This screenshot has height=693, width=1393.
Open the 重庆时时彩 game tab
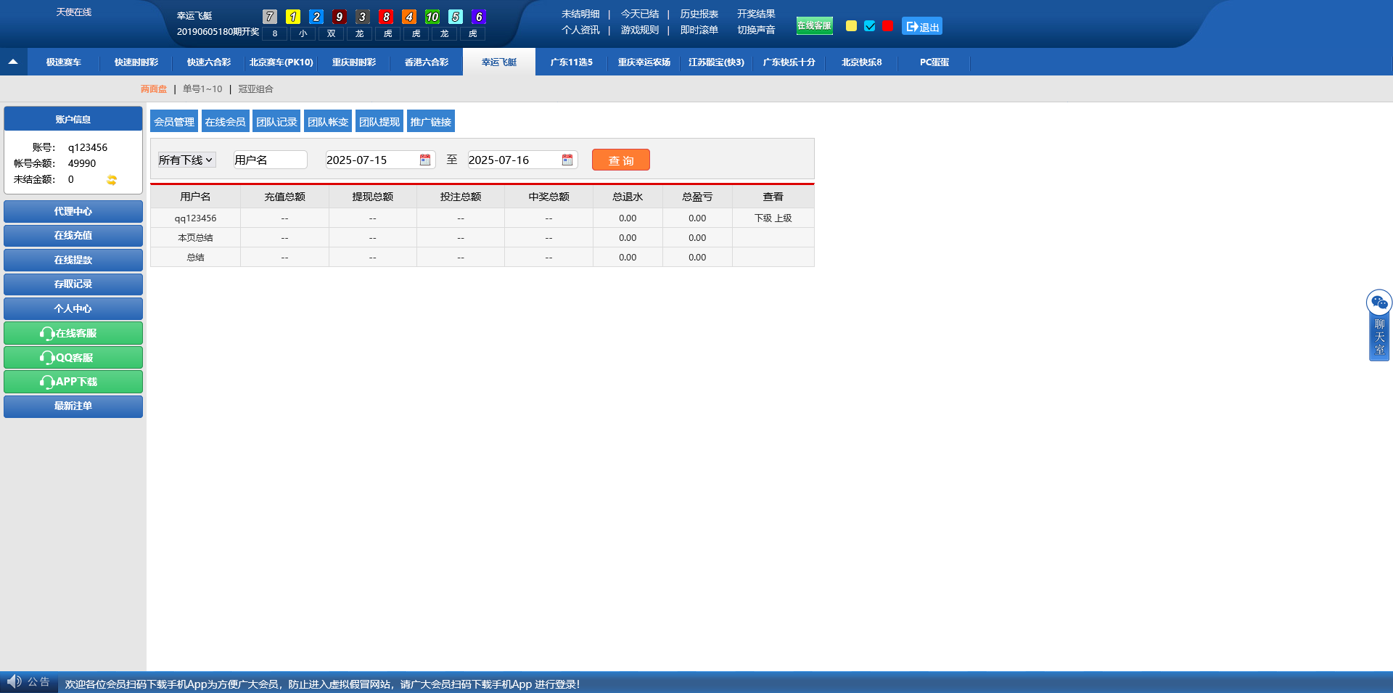click(354, 62)
